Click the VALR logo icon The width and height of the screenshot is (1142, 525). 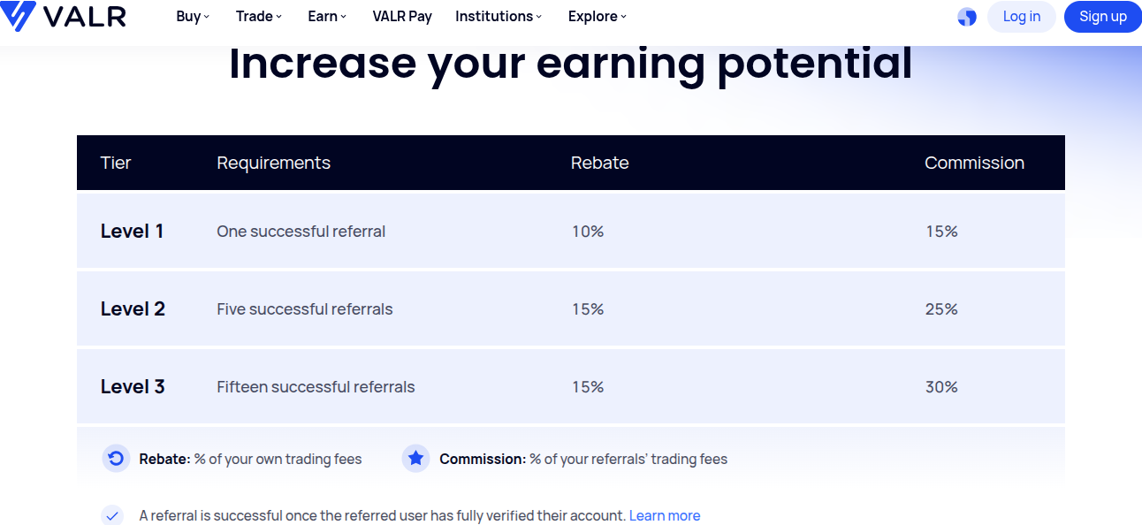pos(18,16)
